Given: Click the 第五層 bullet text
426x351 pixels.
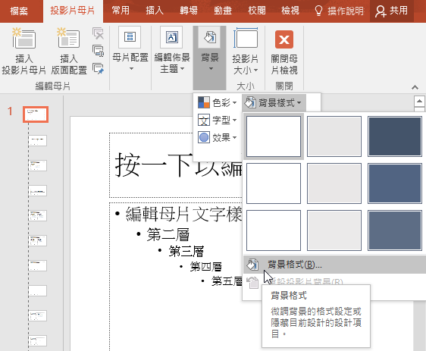Looking at the screenshot, I should tap(227, 281).
